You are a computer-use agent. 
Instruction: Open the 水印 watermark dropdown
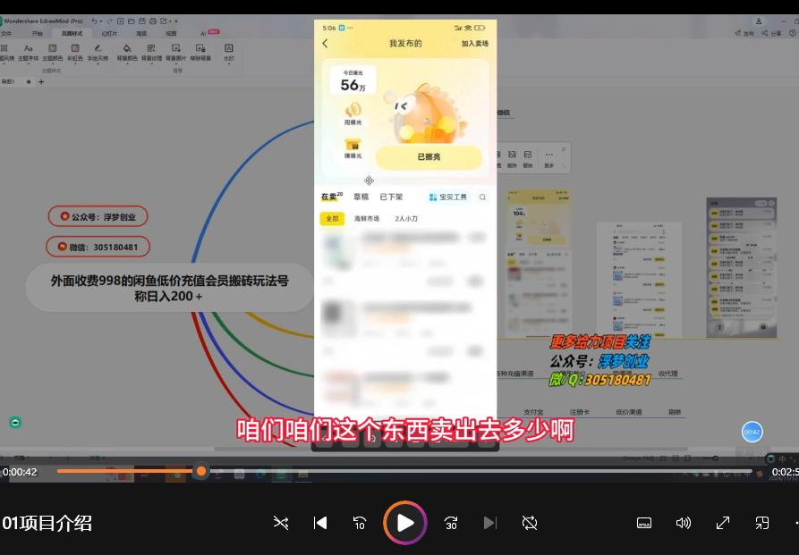229,52
